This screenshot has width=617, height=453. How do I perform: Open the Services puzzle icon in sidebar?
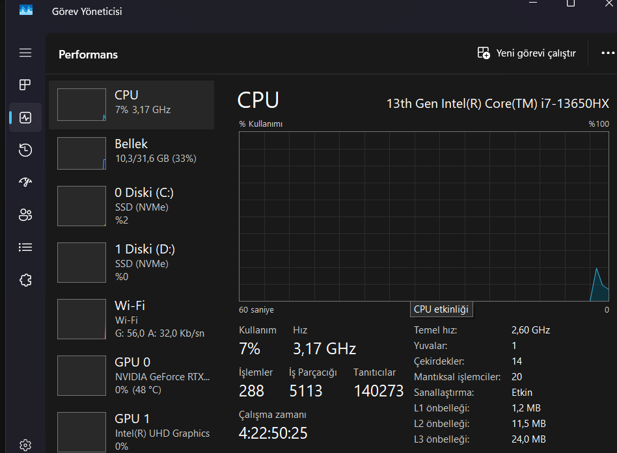coord(25,280)
